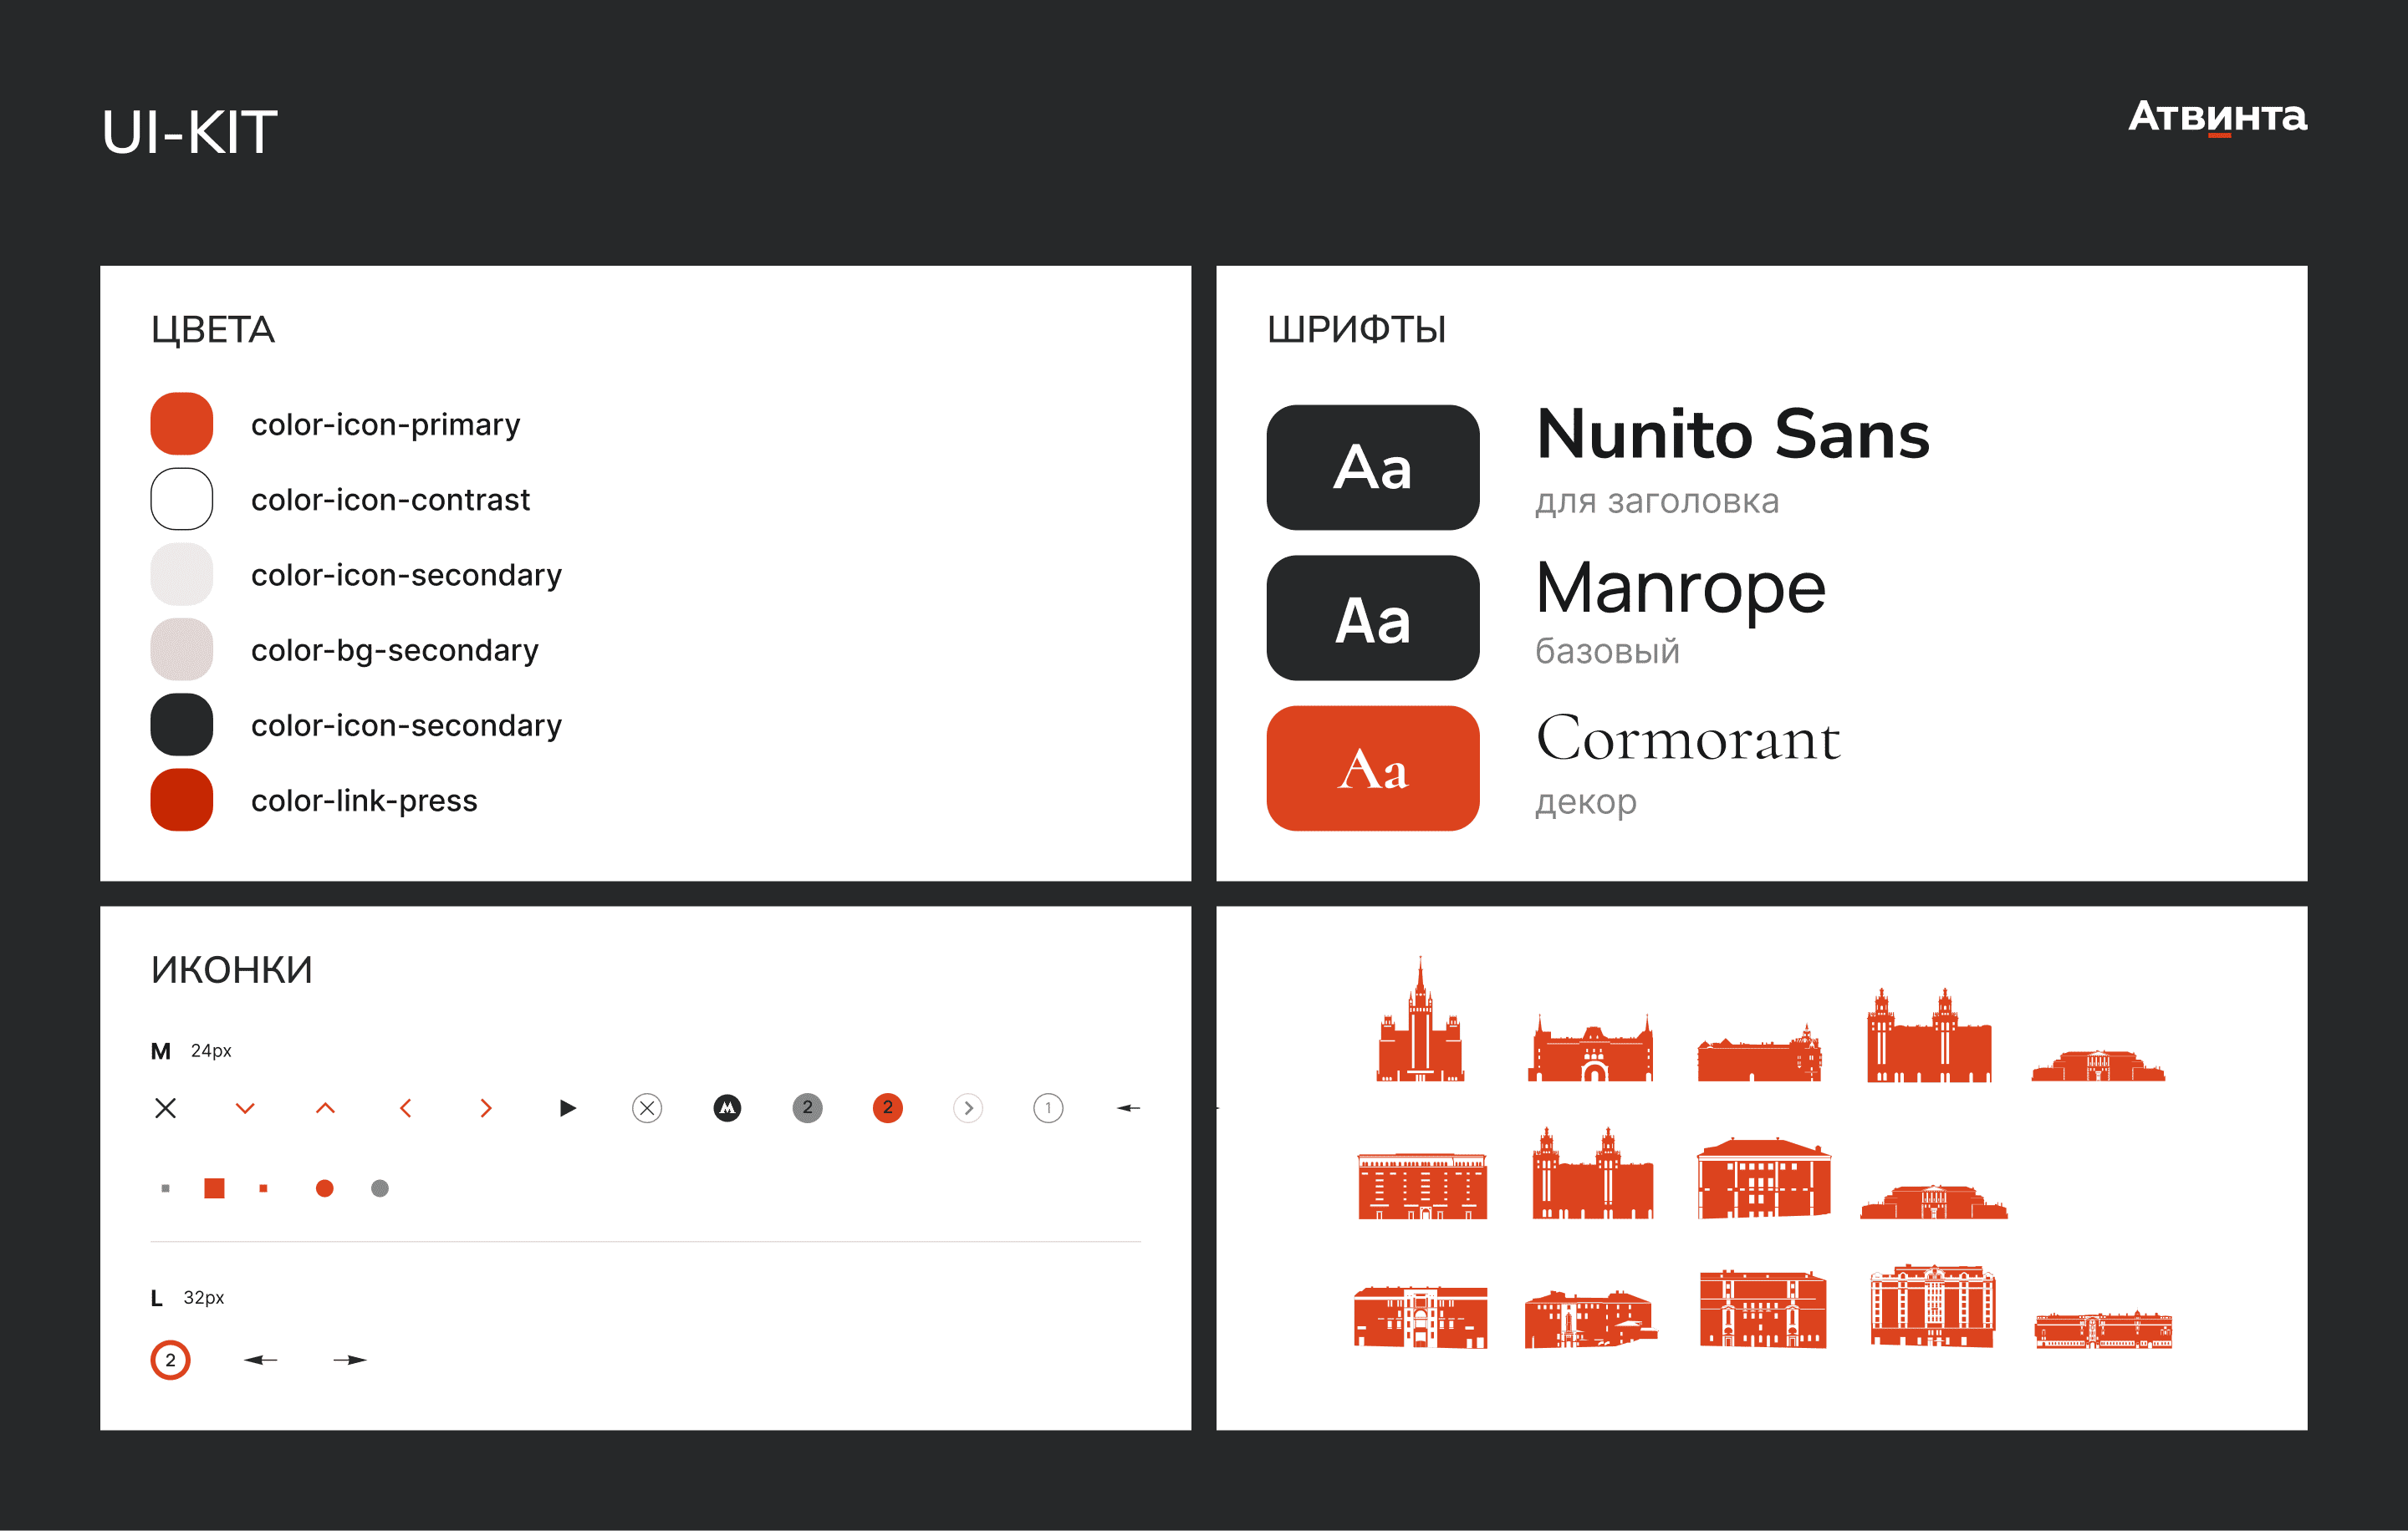2408x1531 pixels.
Task: Click the circled right-chevron icon
Action: click(x=967, y=1107)
